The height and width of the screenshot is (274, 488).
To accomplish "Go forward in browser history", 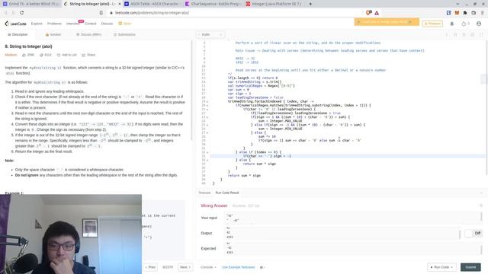I will click(14, 13).
